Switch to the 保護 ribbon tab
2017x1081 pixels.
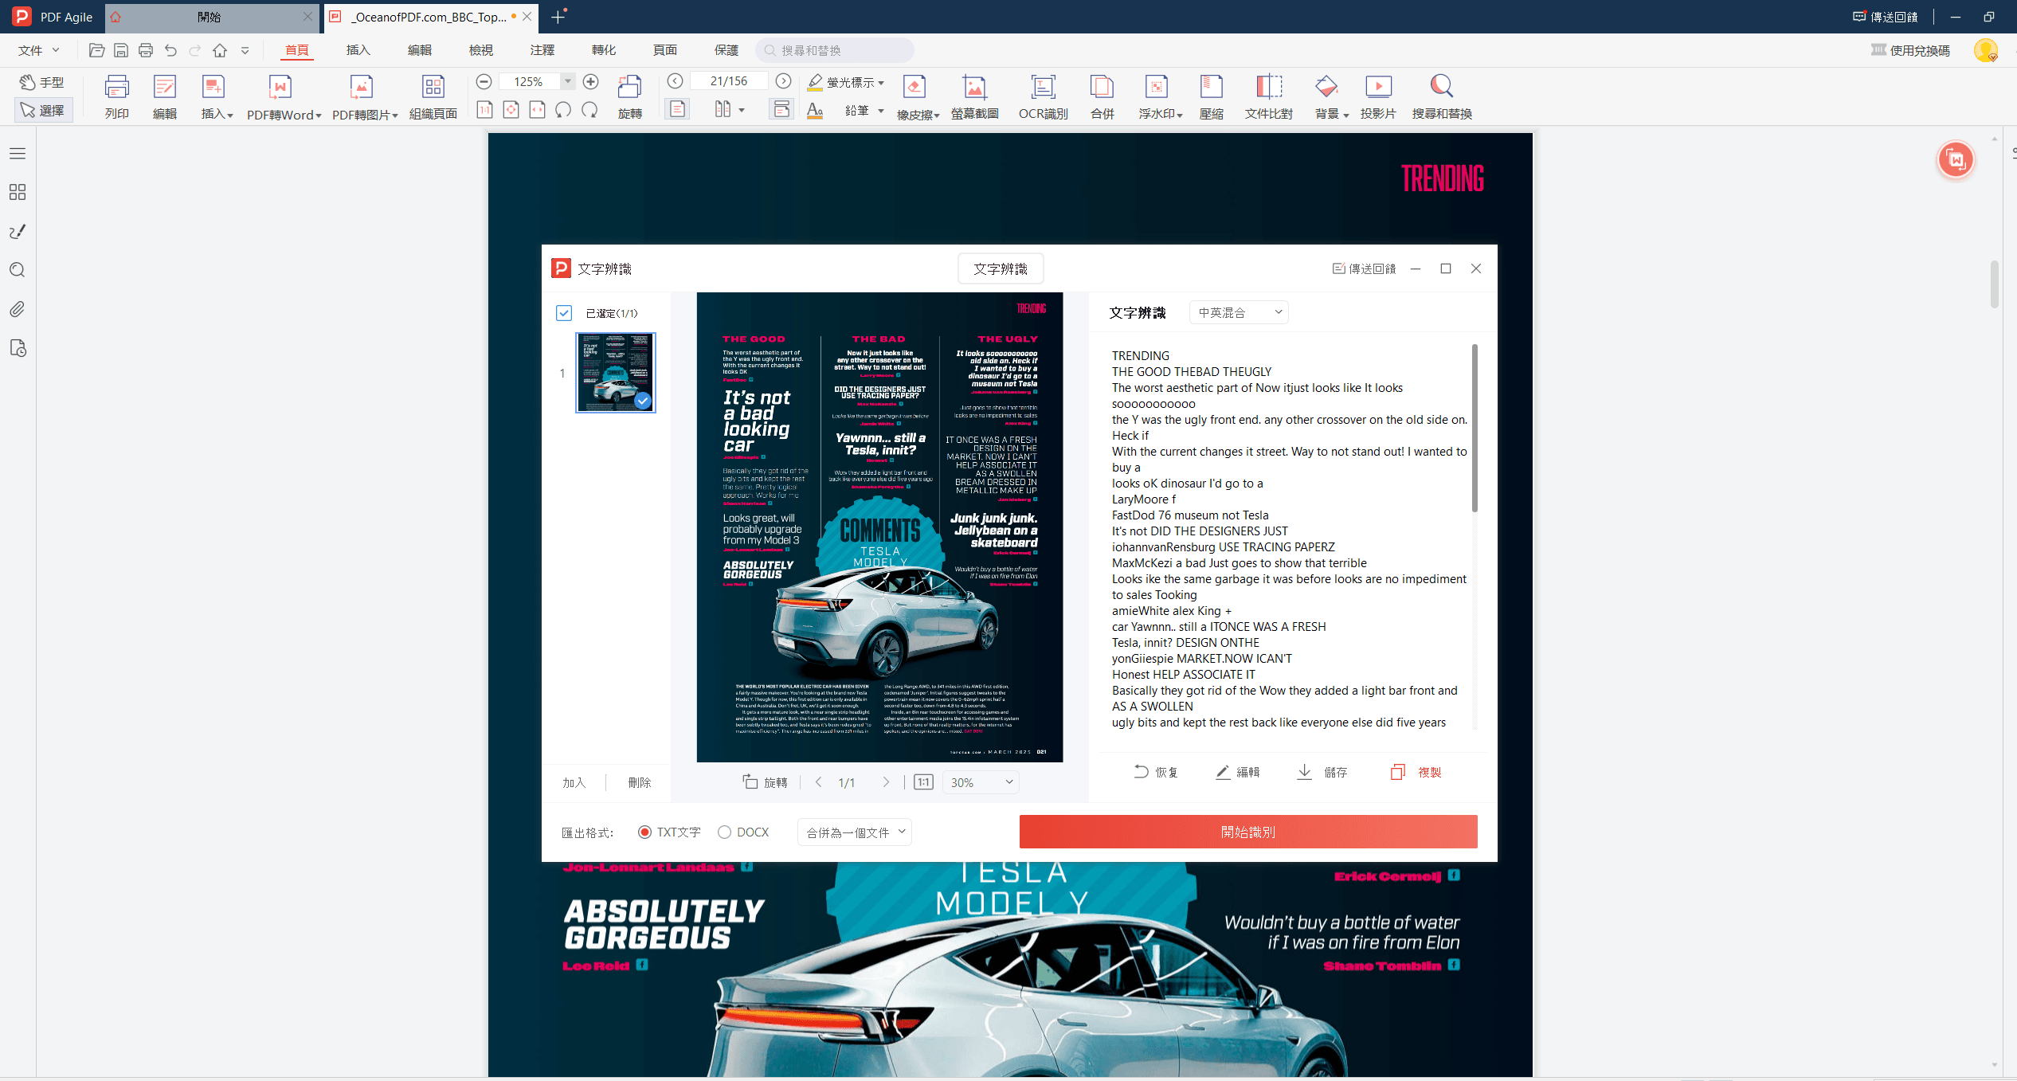pyautogui.click(x=726, y=50)
